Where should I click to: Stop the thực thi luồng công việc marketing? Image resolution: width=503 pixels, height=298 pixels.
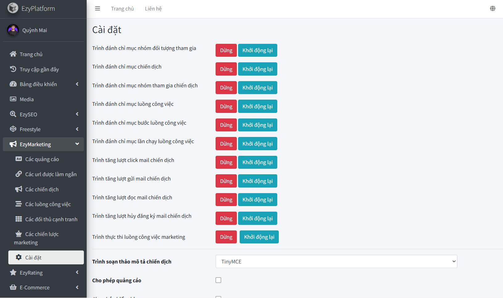pos(226,237)
